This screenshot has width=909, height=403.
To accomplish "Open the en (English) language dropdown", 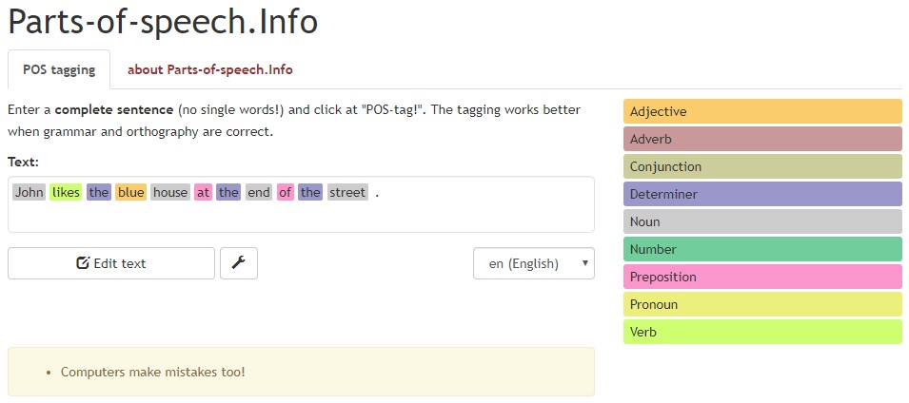I will [533, 263].
